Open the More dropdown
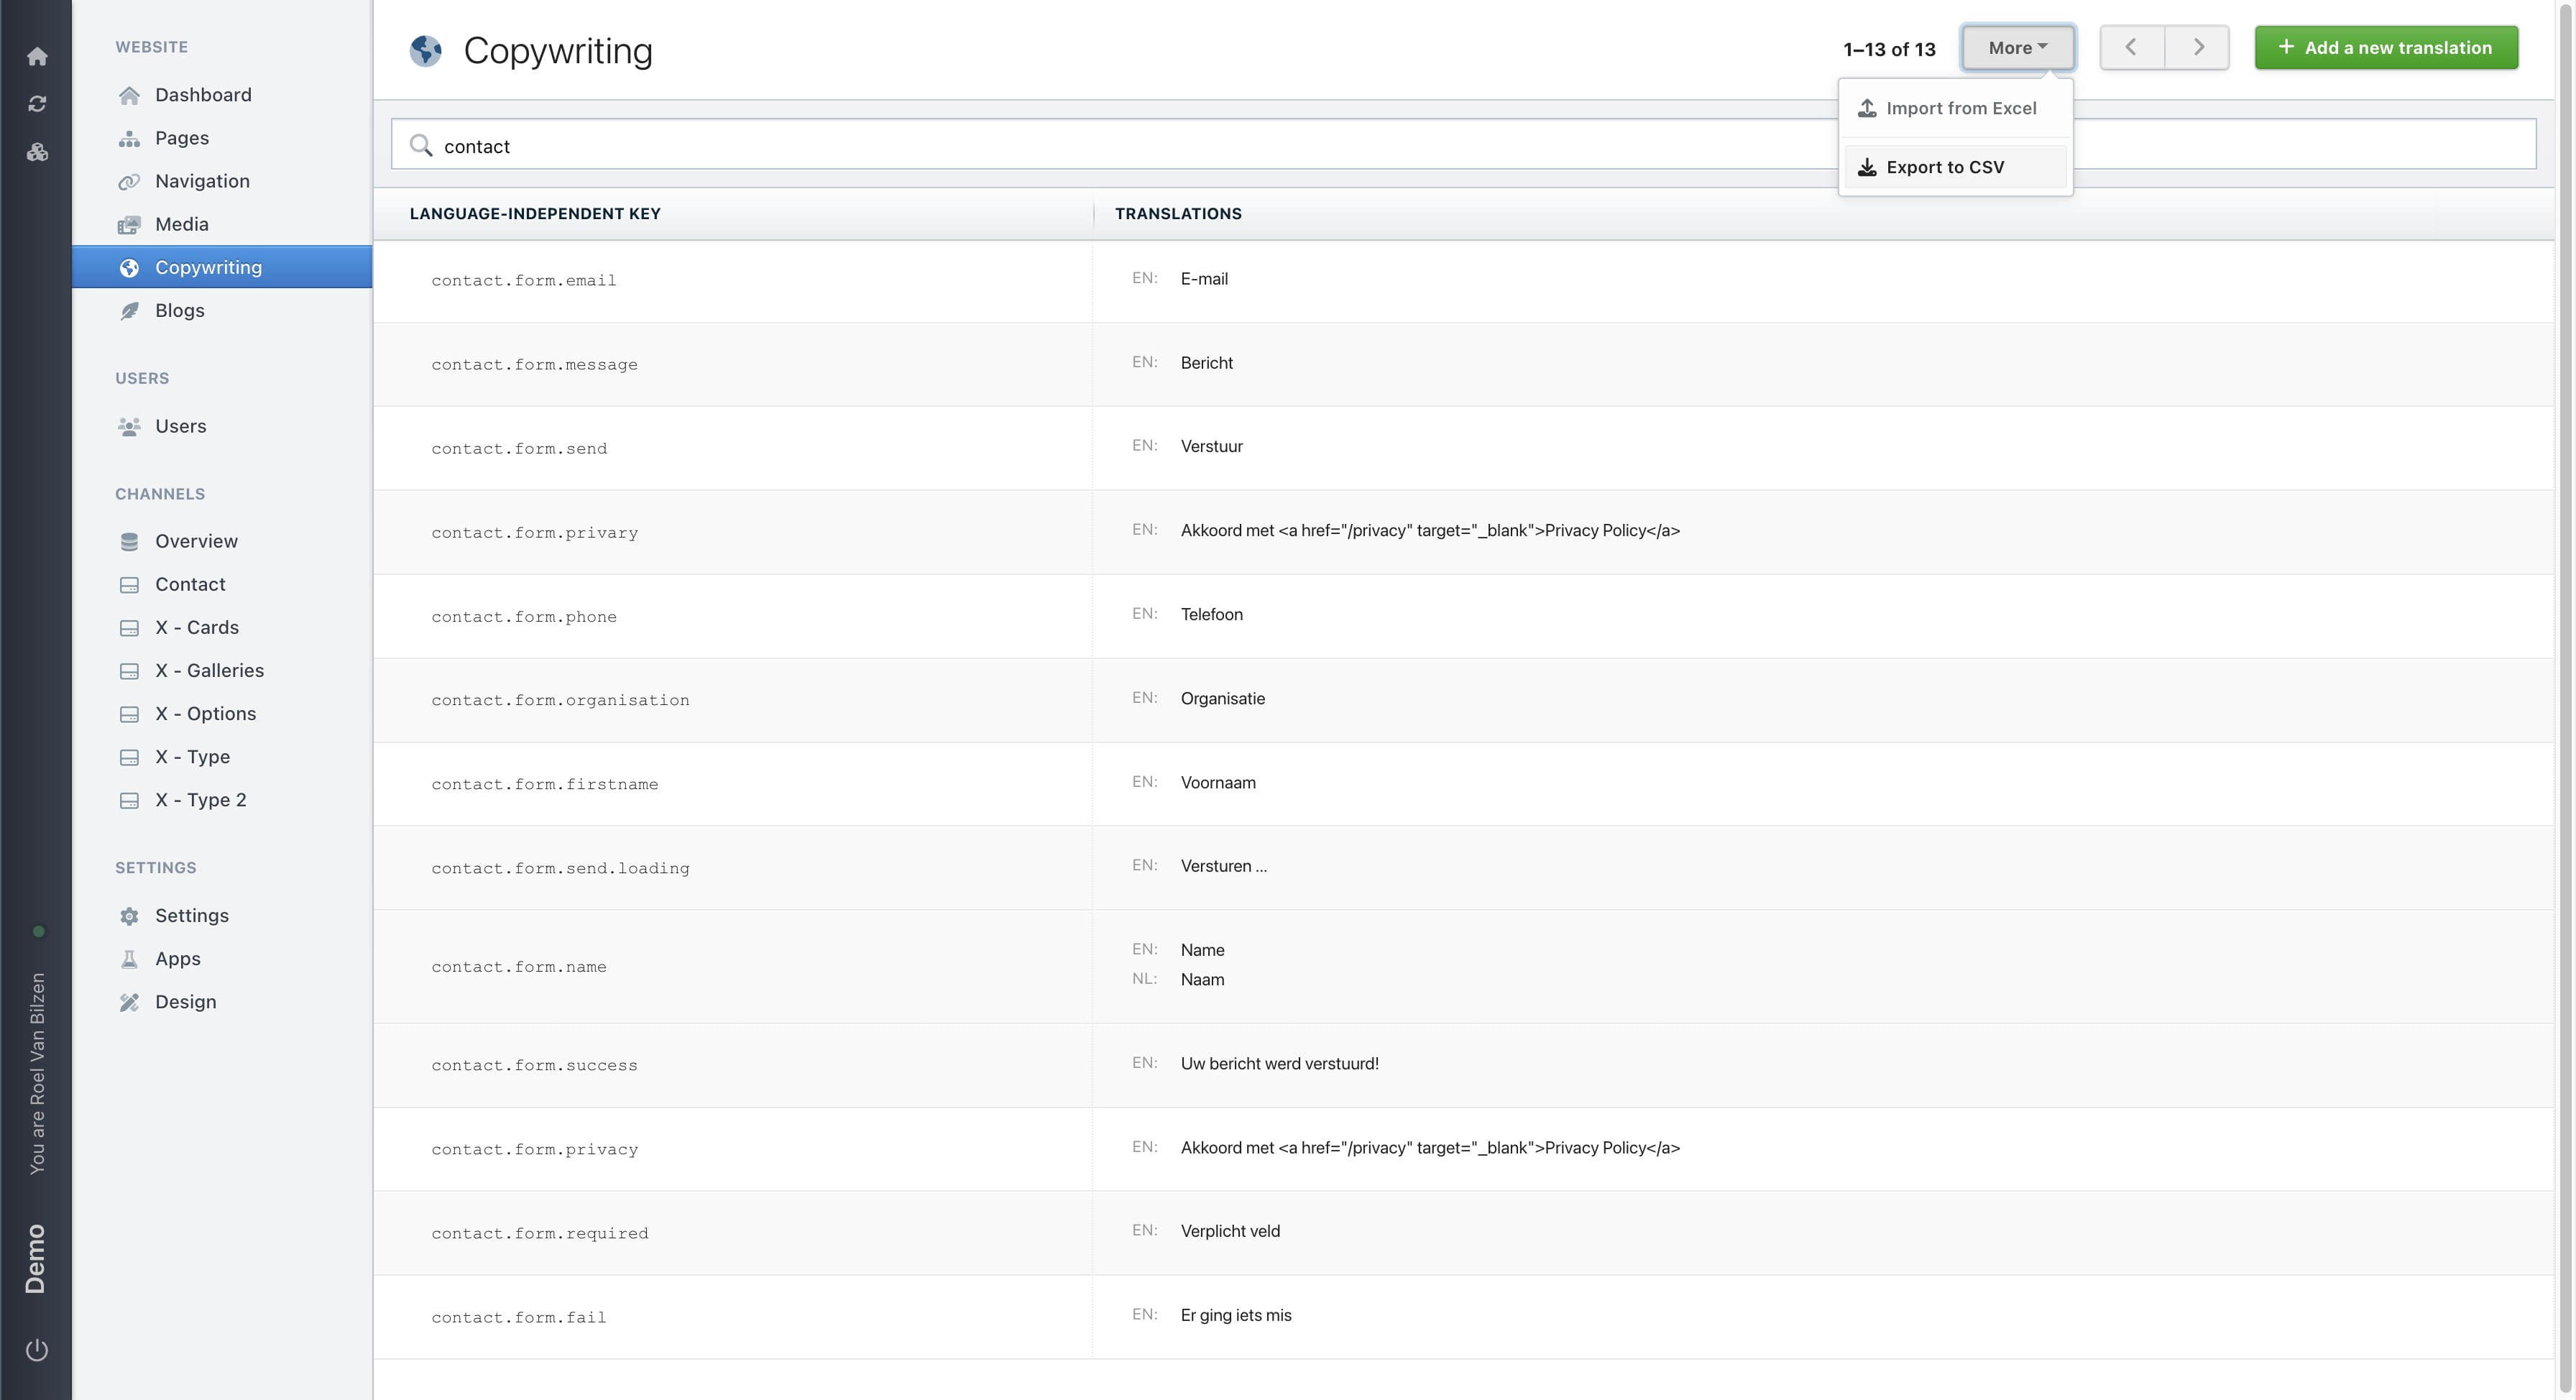Viewport: 2576px width, 1400px height. coord(2017,47)
